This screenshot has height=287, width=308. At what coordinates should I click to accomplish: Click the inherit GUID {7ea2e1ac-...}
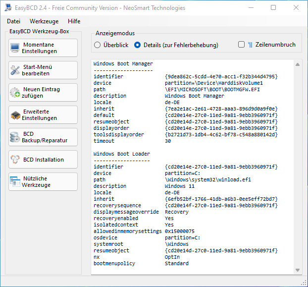click(221, 109)
